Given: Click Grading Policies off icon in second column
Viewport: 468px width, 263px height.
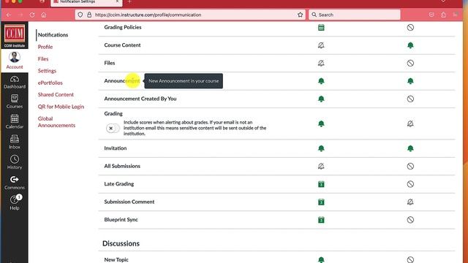Looking at the screenshot, I should click(410, 28).
